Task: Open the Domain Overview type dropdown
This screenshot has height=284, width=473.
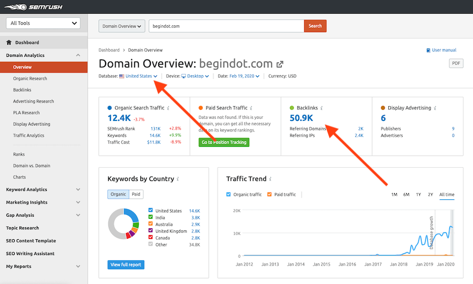Action: (x=121, y=26)
